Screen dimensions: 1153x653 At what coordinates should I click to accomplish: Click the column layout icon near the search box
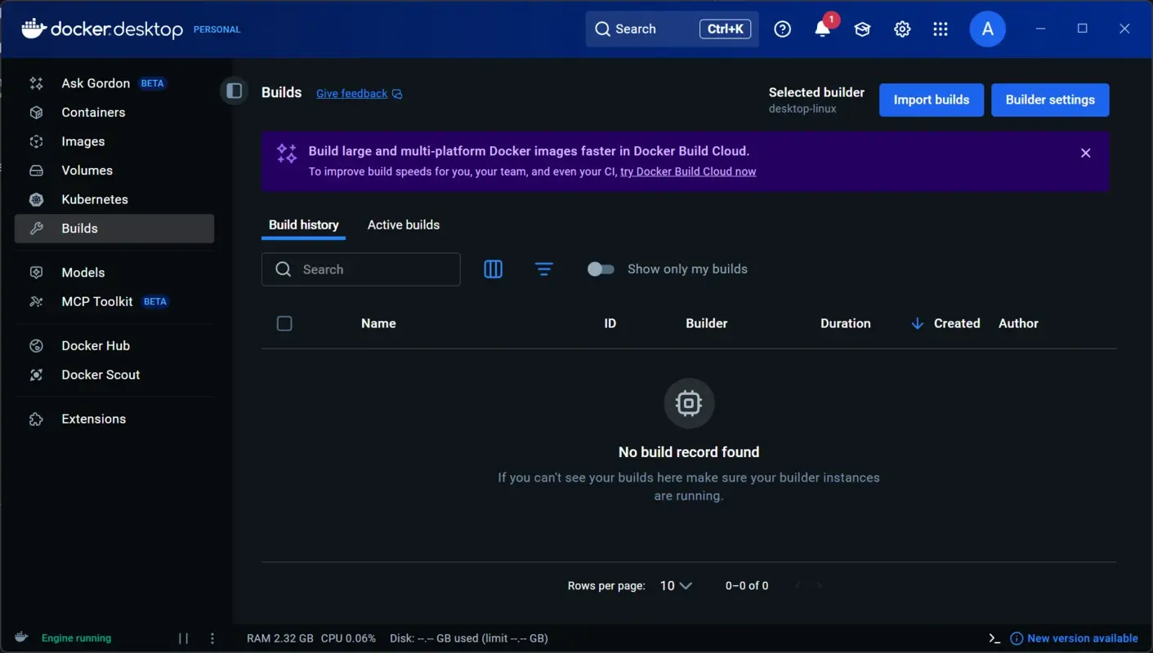[x=493, y=269]
